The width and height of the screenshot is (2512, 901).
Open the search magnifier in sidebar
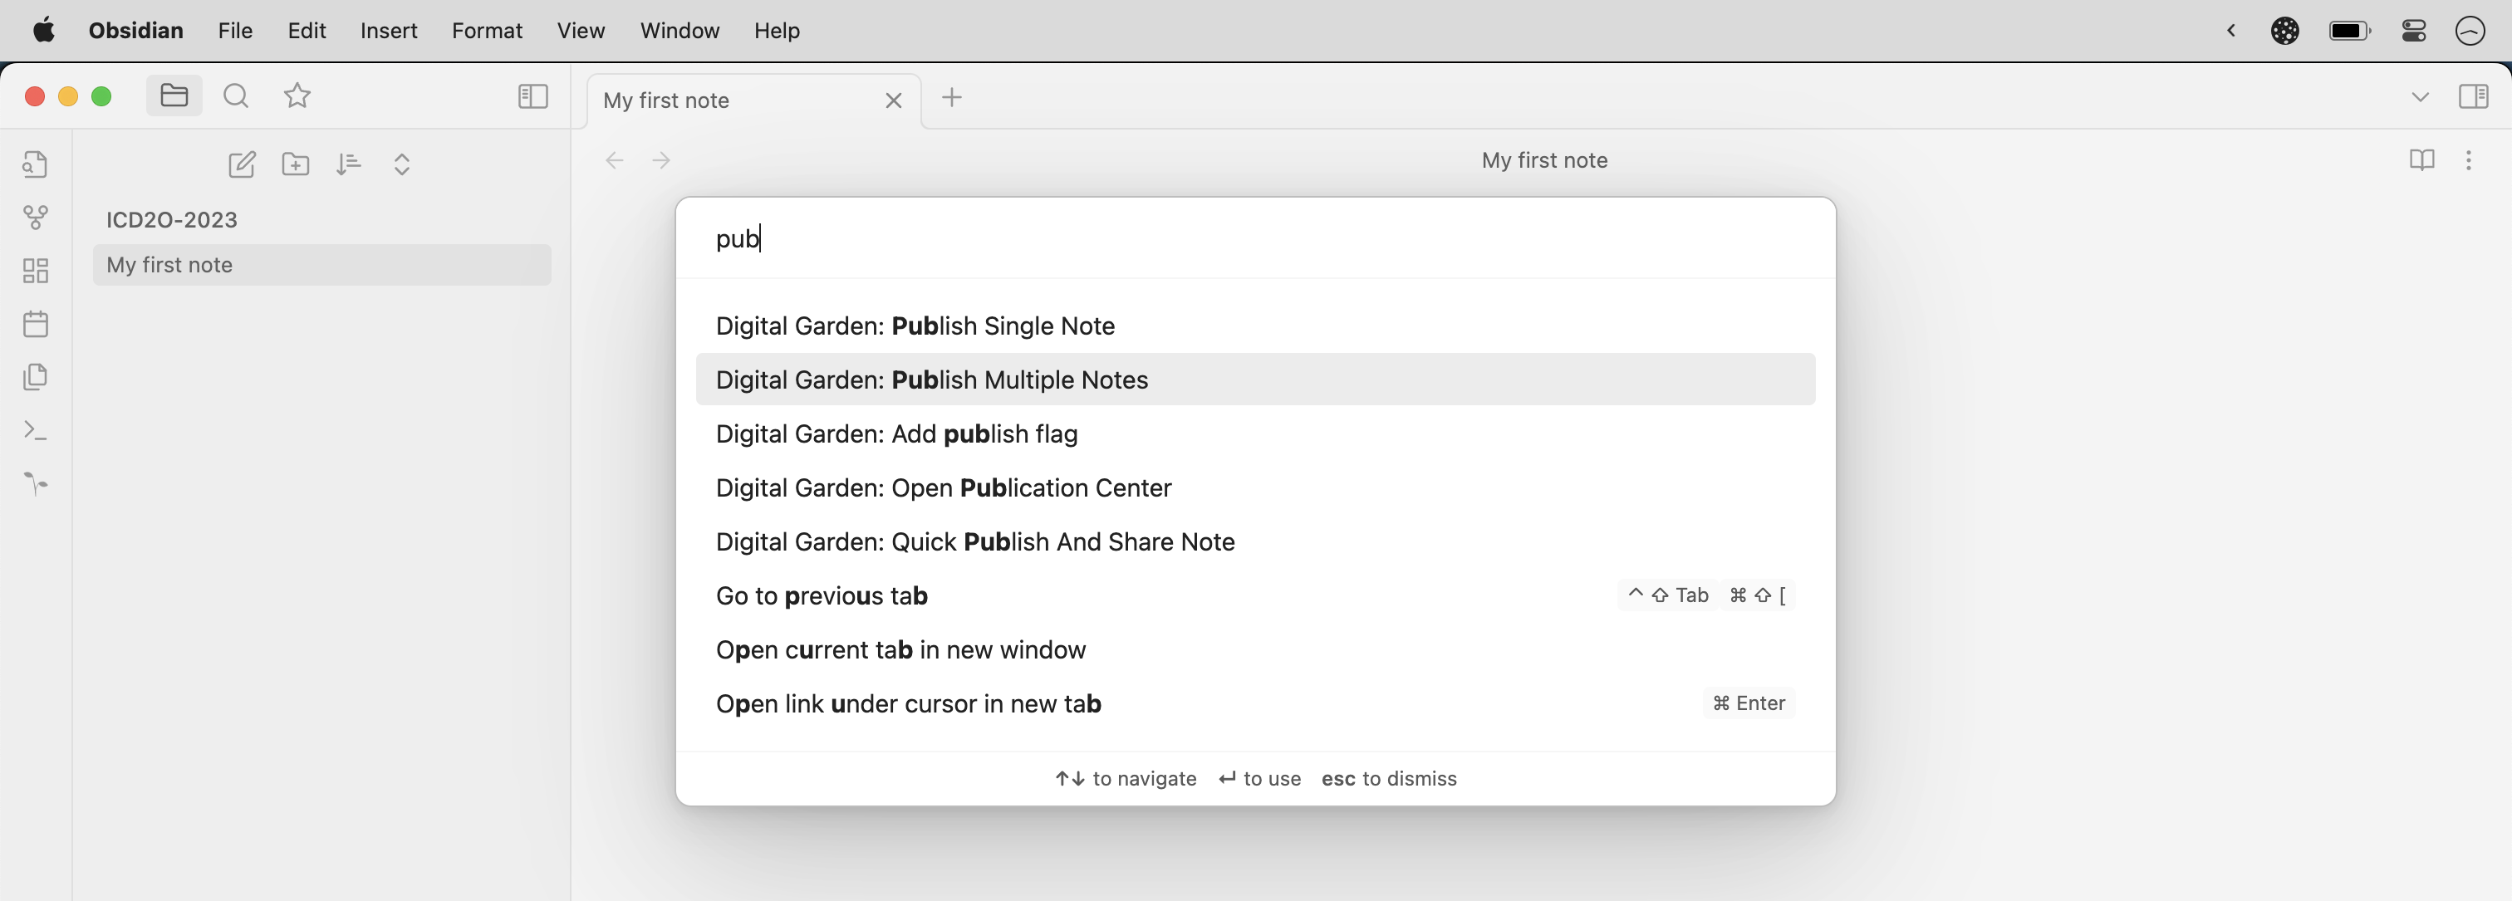pos(236,95)
